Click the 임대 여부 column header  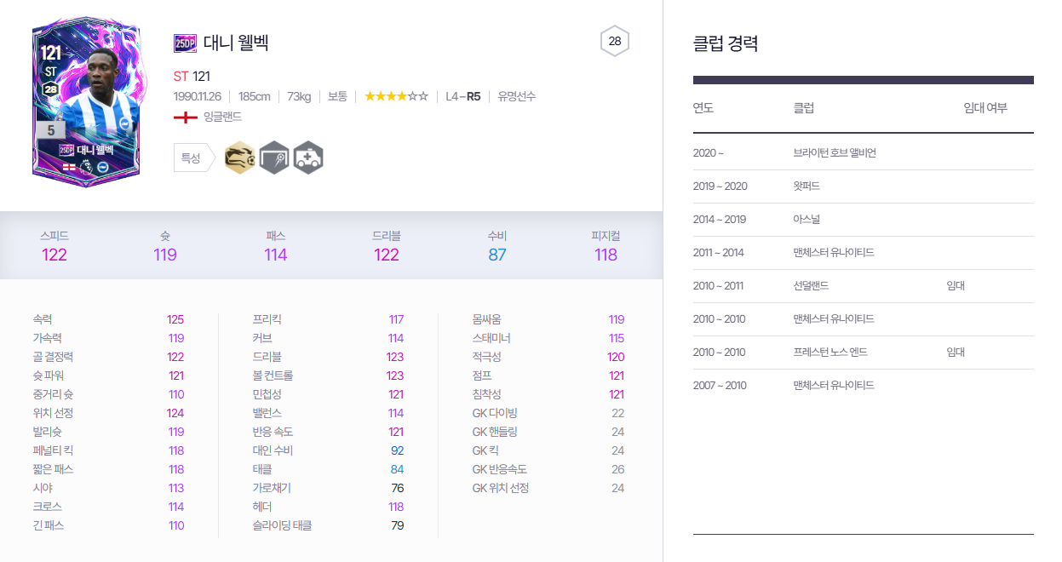(x=985, y=108)
